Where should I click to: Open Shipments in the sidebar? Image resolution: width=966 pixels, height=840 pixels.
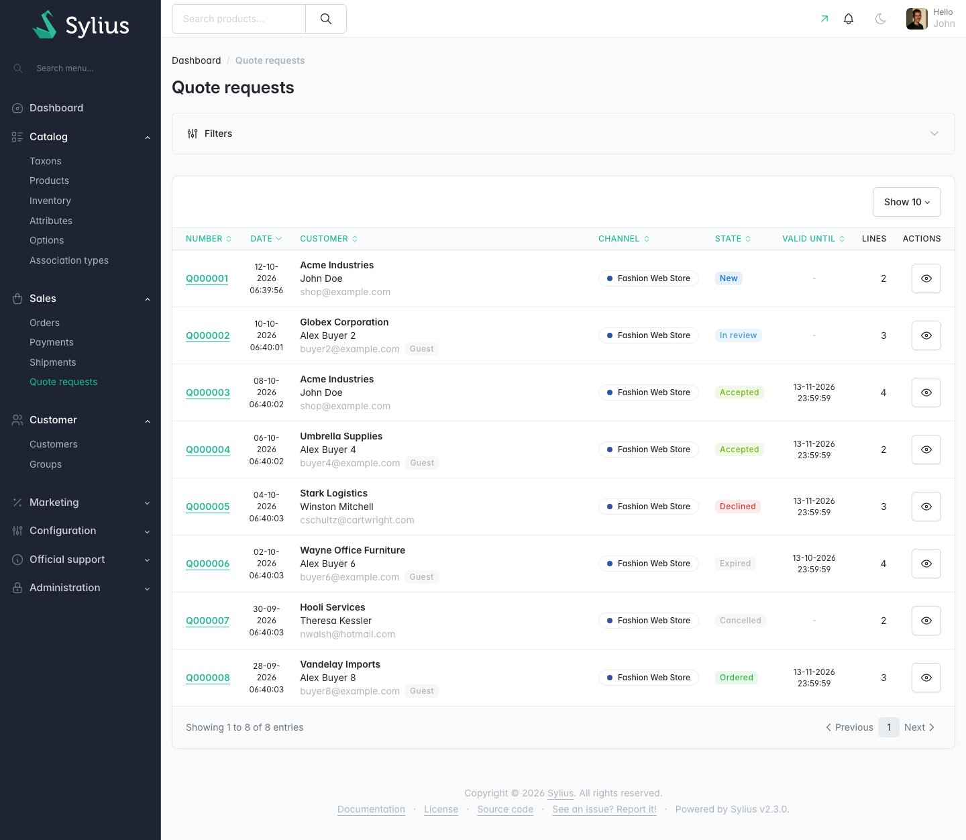point(53,362)
